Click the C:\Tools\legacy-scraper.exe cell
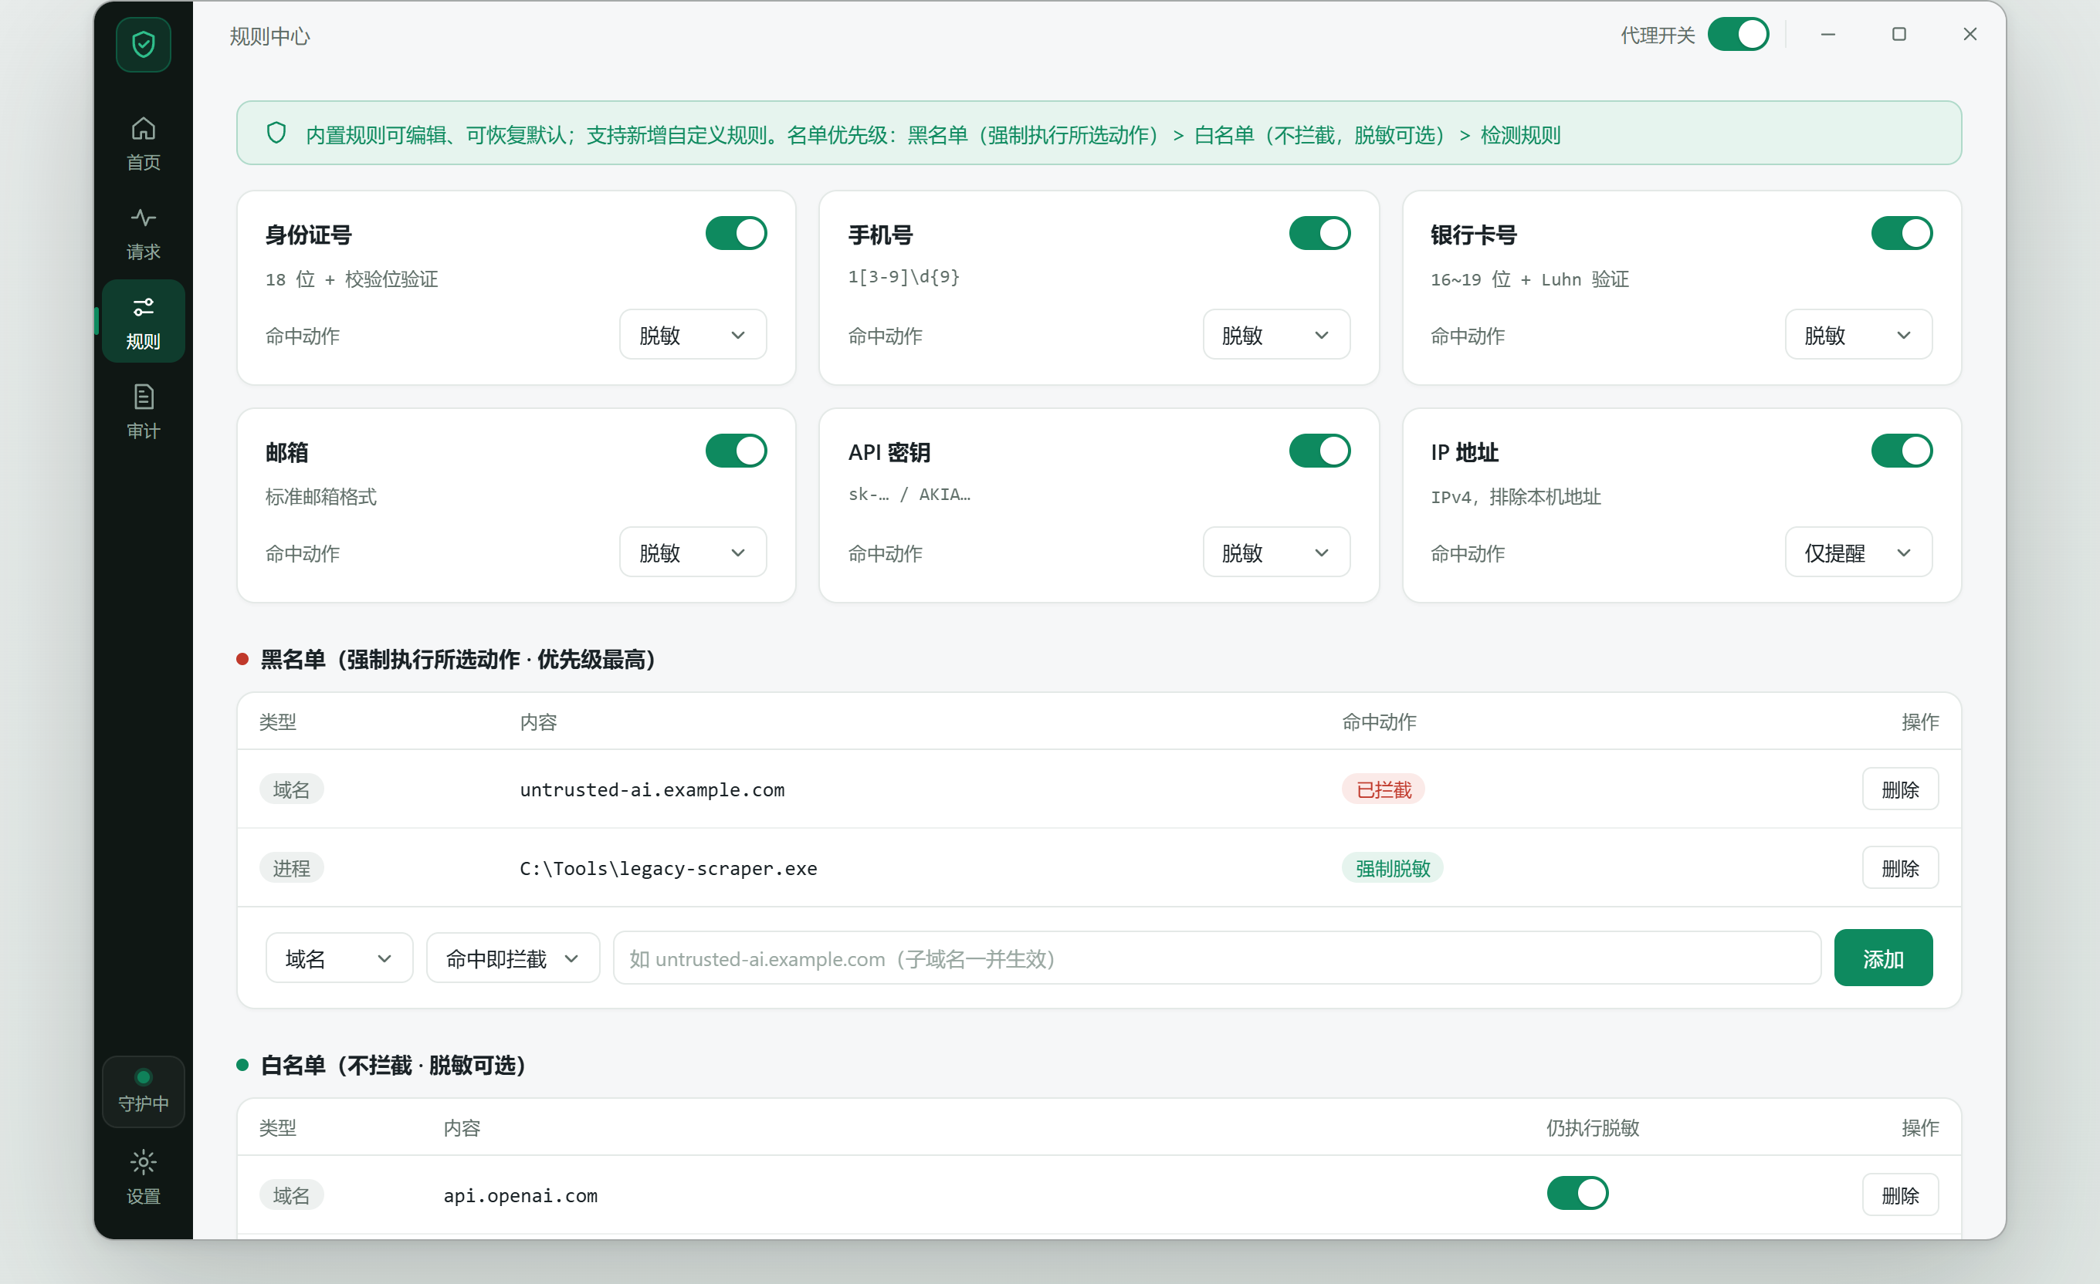The image size is (2100, 1284). (x=668, y=867)
